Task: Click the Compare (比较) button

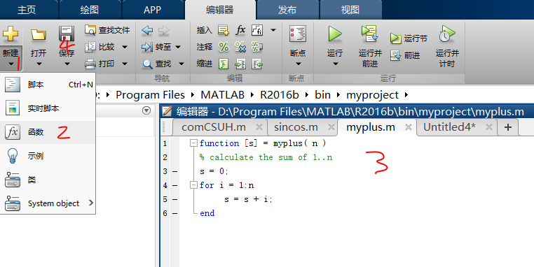Action: coord(100,47)
